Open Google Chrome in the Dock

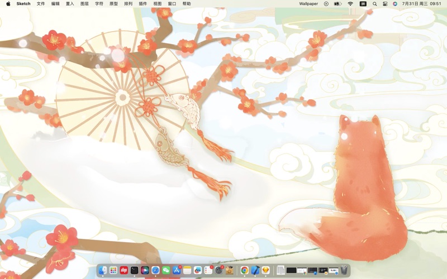pos(244,270)
